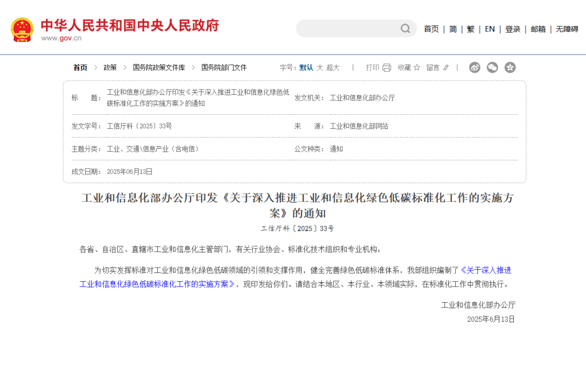
Task: Select the 大 font size option
Action: pos(319,67)
